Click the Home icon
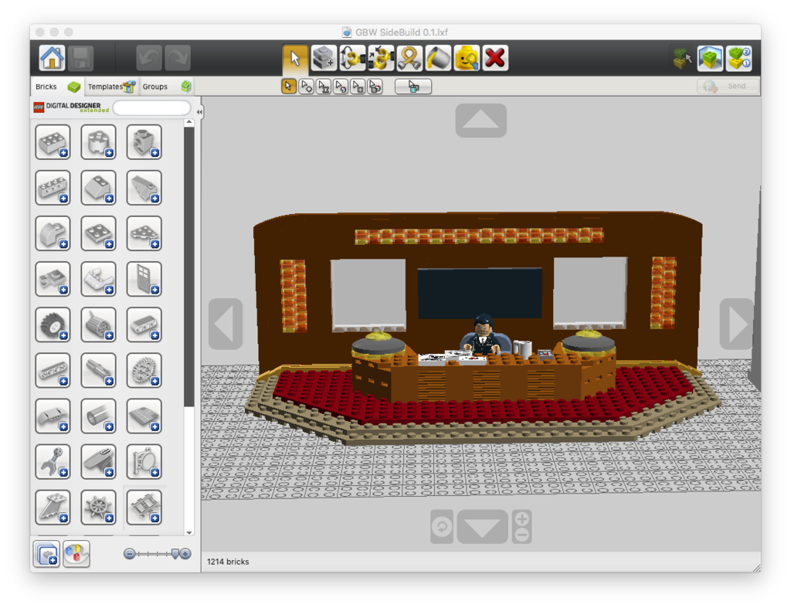Image resolution: width=791 pixels, height=608 pixels. 52,58
